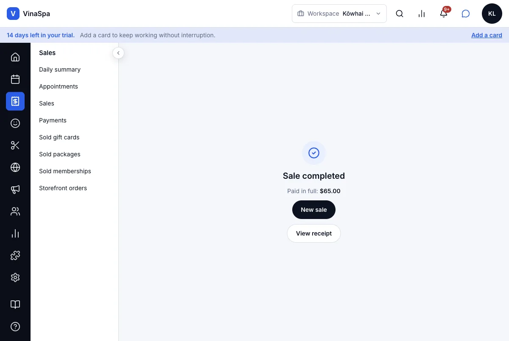The width and height of the screenshot is (509, 341).
Task: Go to Daily summary
Action: click(60, 69)
